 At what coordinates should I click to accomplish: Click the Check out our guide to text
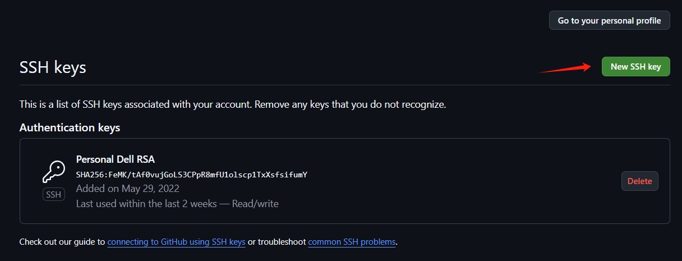coord(62,242)
